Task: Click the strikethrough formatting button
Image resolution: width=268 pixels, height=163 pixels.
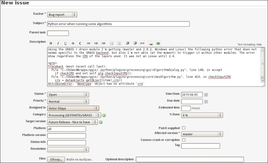Action: [73, 43]
